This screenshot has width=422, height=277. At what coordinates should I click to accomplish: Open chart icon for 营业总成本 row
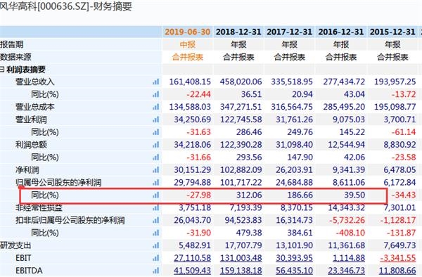(x=156, y=107)
